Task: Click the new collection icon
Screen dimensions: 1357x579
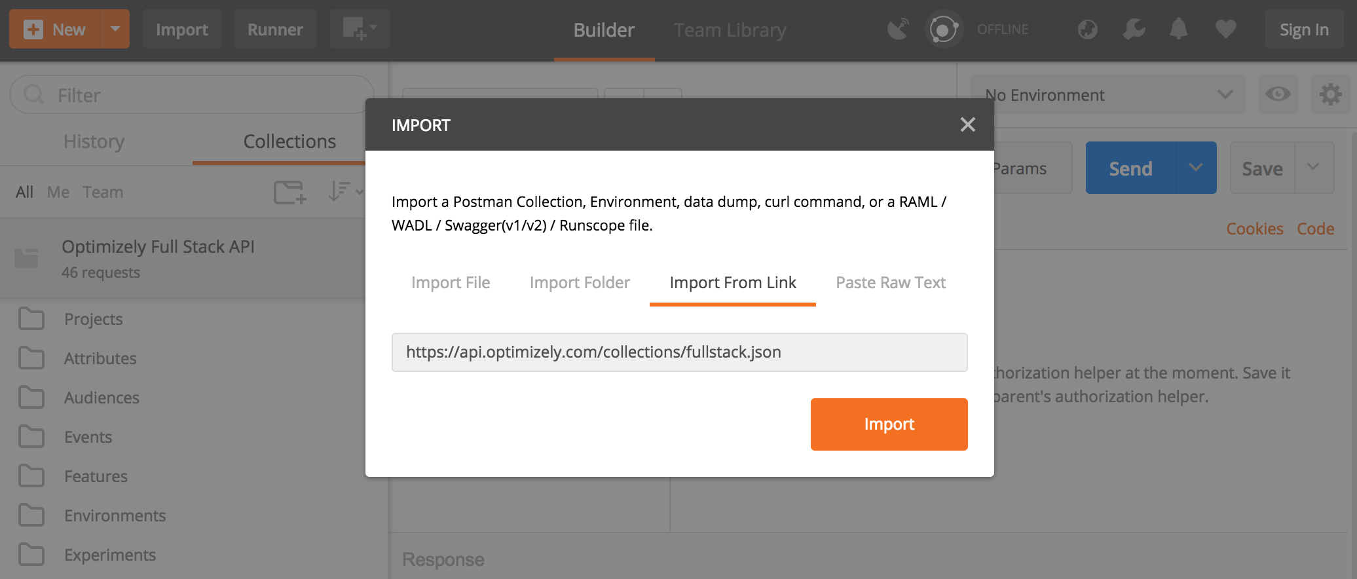Action: point(290,192)
